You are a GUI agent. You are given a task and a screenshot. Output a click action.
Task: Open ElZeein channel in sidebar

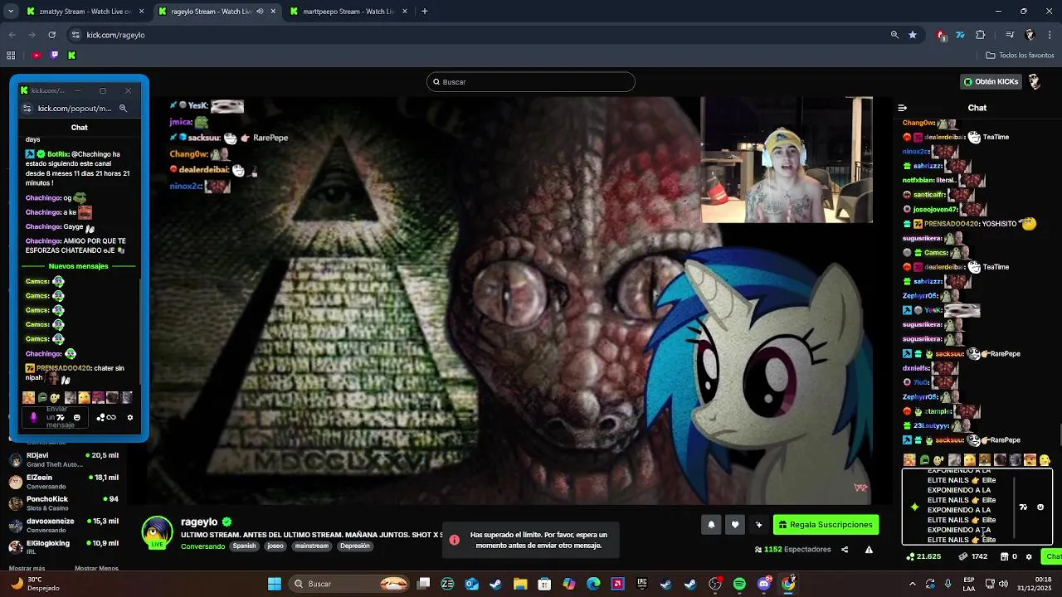pos(65,482)
